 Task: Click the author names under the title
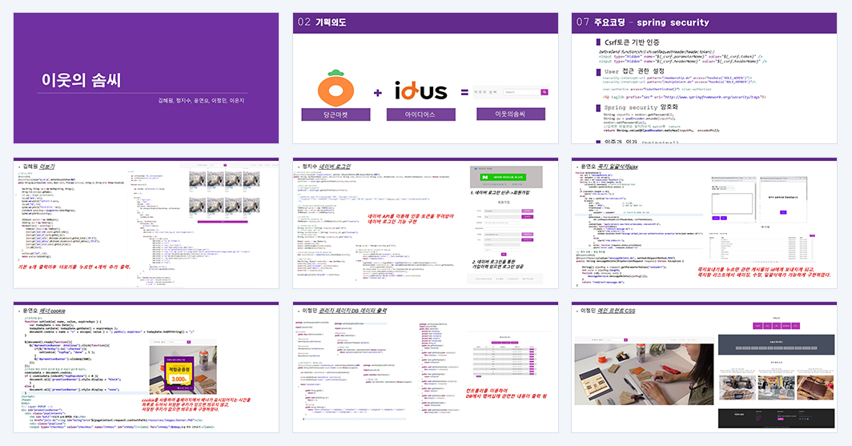(x=201, y=101)
